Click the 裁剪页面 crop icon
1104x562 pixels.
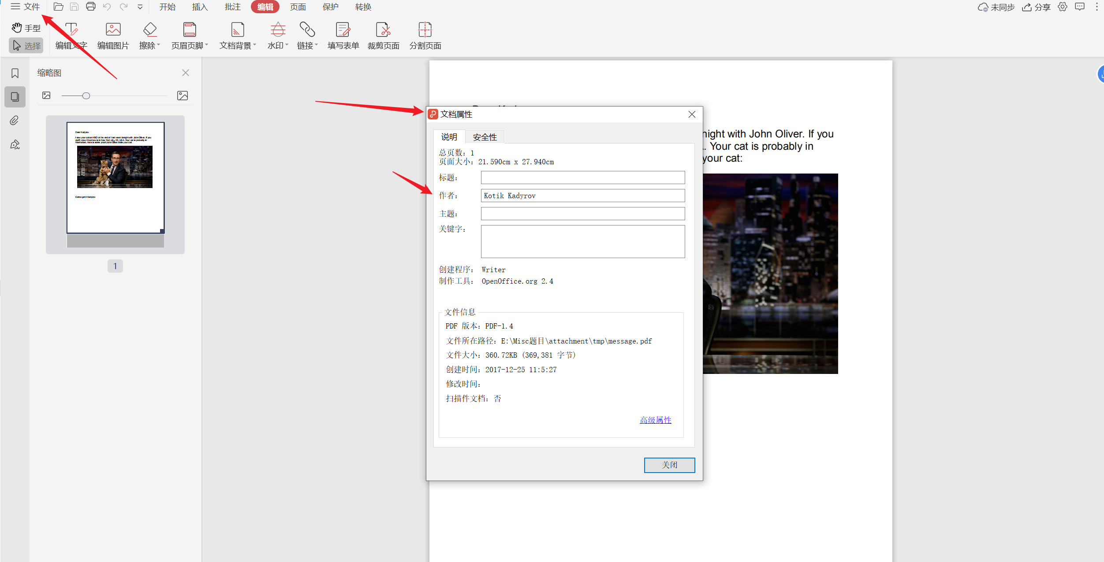click(383, 30)
